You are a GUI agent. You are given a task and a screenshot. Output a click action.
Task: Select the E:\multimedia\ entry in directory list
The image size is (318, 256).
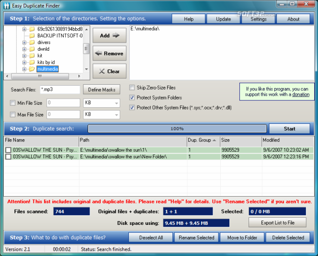pyautogui.click(x=145, y=29)
